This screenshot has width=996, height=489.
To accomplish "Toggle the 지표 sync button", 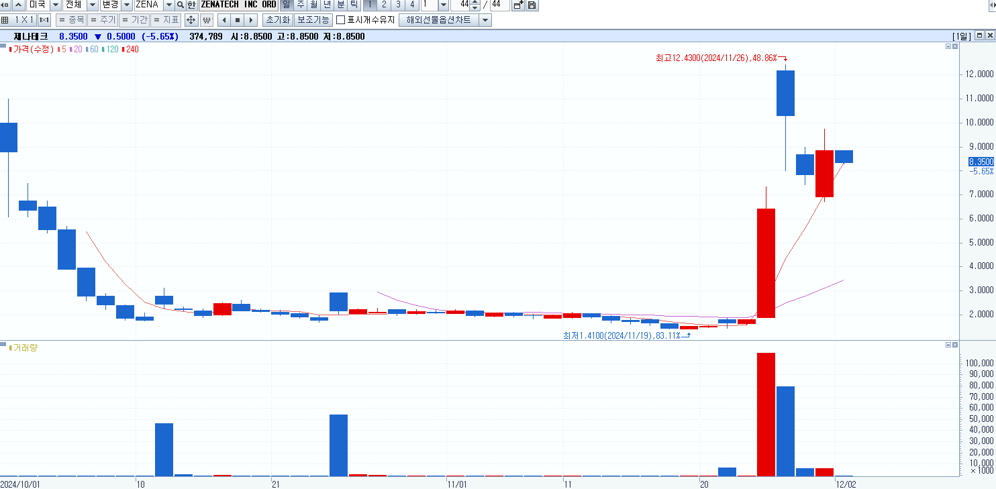I will [166, 20].
